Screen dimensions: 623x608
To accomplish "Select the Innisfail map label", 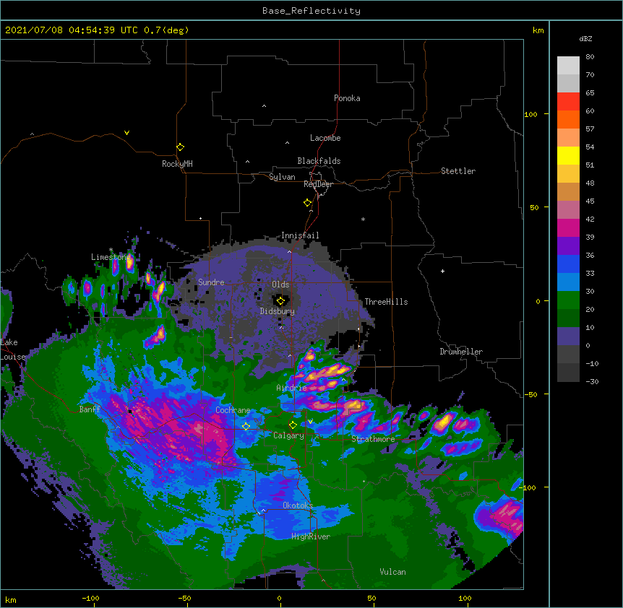I will [x=300, y=235].
